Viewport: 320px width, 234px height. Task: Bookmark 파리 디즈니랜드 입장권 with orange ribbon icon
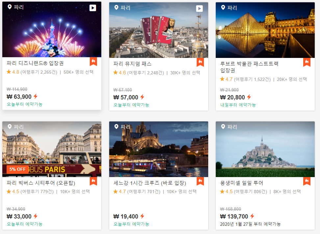(x=93, y=62)
